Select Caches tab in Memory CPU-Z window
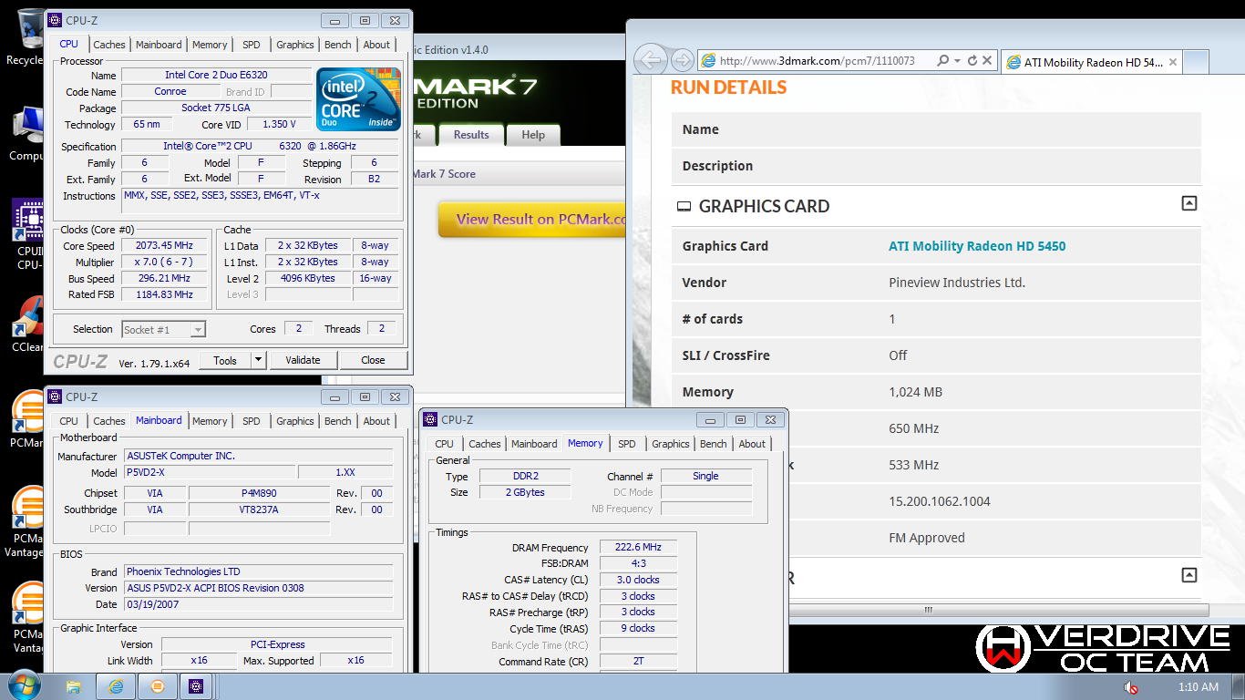1245x700 pixels. 485,444
